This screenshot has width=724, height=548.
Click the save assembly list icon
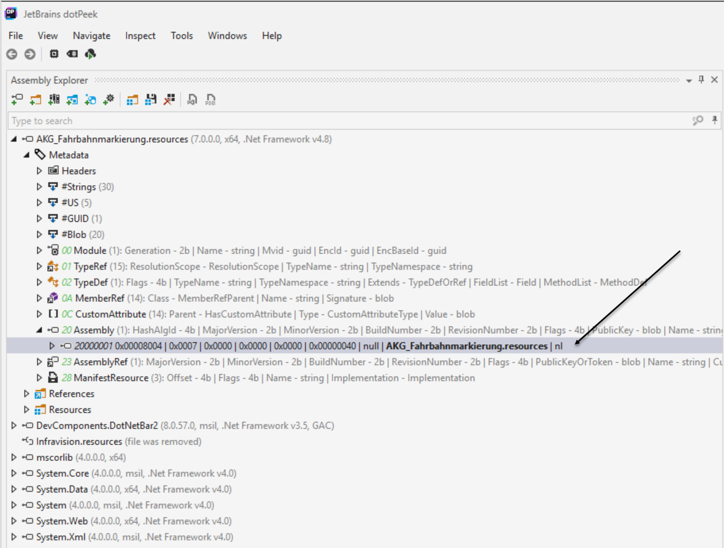click(x=151, y=99)
